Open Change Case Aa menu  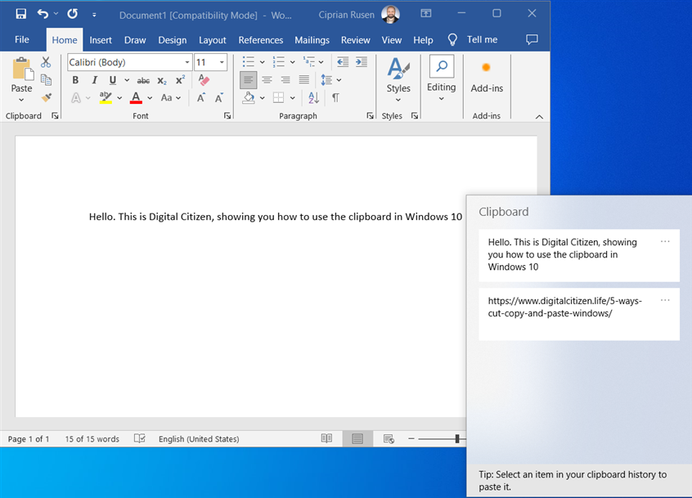[x=171, y=97]
